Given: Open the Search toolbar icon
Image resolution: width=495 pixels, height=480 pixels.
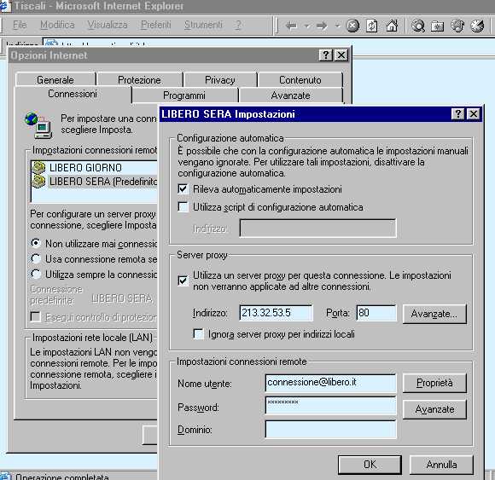Looking at the screenshot, I should pos(418,26).
